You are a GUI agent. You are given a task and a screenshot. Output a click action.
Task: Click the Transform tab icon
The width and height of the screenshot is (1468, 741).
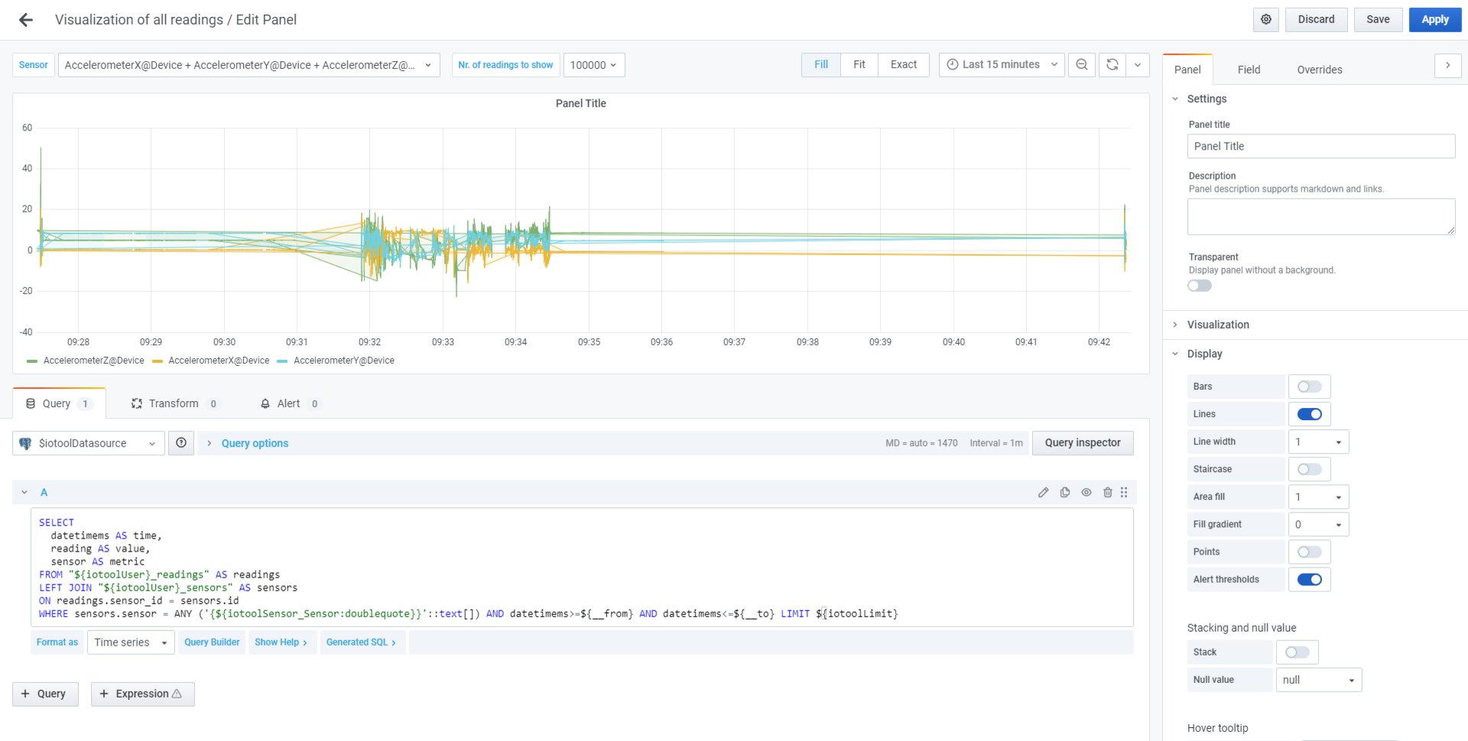137,403
